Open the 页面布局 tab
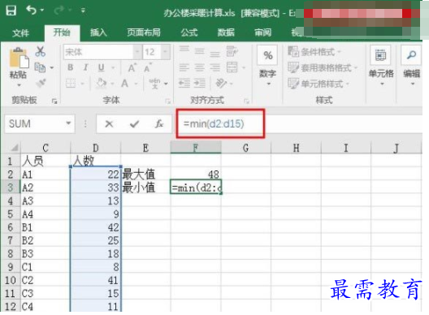The height and width of the screenshot is (315, 429). coord(144,32)
